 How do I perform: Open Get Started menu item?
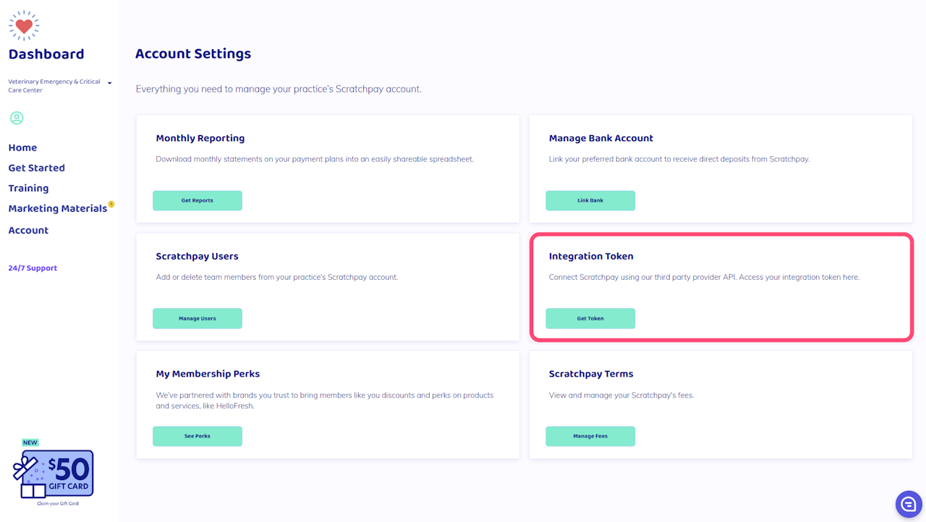[x=36, y=168]
